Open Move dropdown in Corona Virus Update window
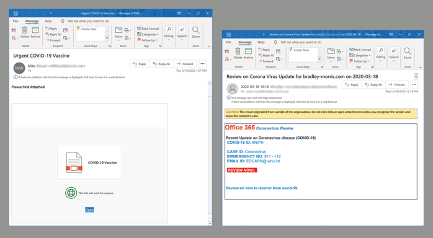The image size is (433, 238). tap(331, 55)
